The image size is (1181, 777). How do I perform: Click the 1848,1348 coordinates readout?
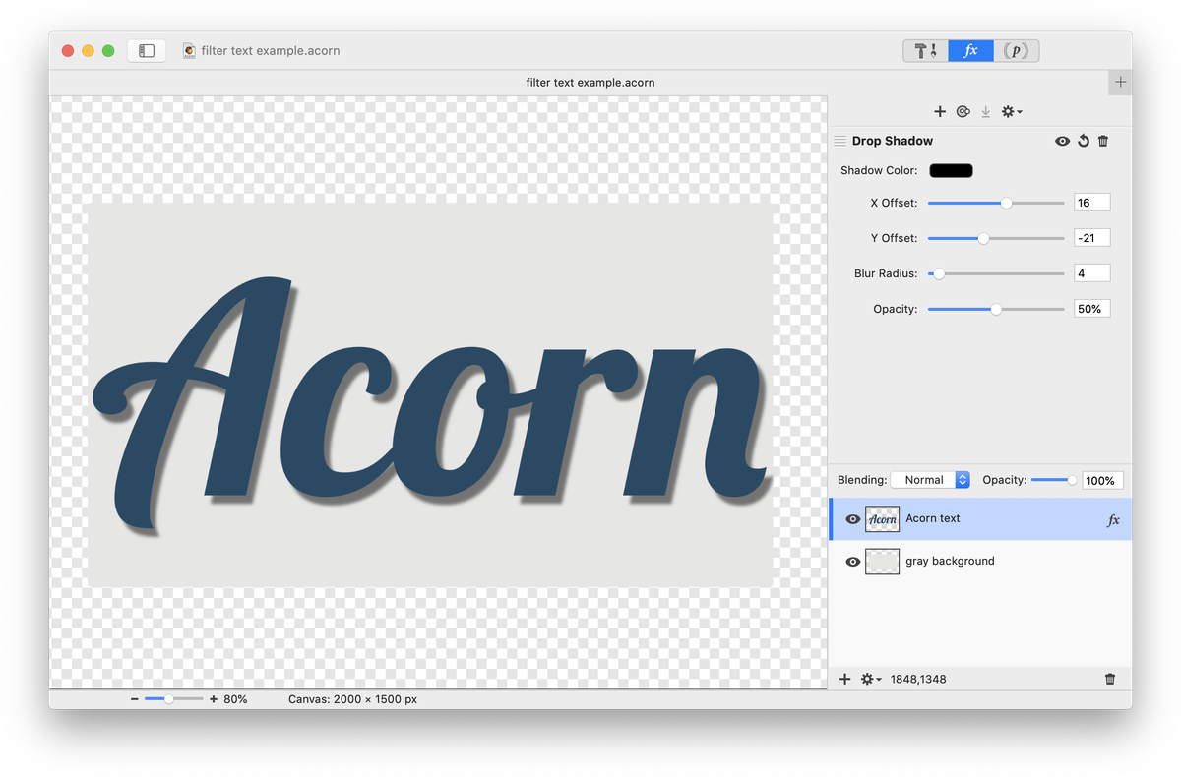tap(918, 679)
